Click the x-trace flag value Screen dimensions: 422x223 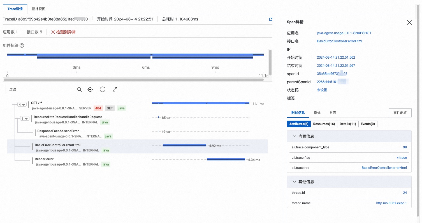402,158
